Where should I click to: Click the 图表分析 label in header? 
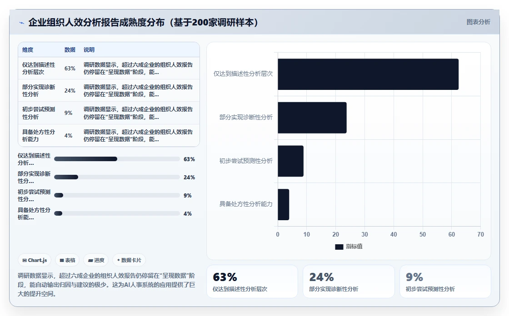pos(478,22)
